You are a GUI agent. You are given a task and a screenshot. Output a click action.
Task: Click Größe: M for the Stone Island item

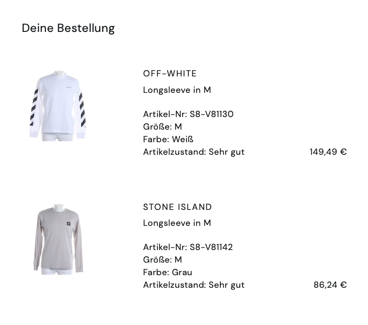click(163, 260)
